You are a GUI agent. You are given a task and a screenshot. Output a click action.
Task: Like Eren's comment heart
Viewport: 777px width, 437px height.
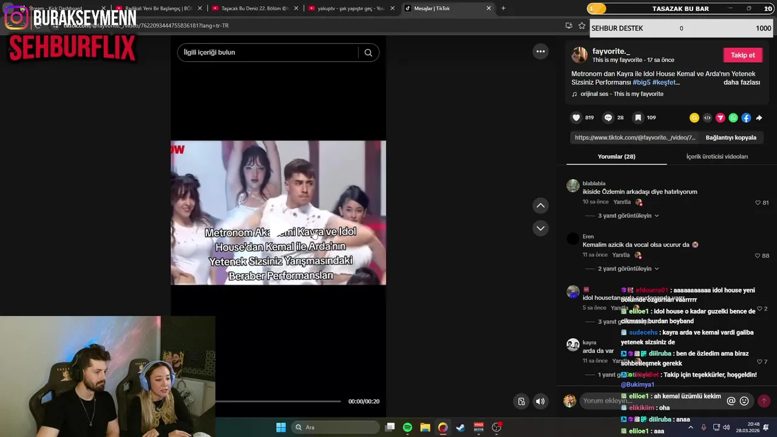(x=758, y=256)
